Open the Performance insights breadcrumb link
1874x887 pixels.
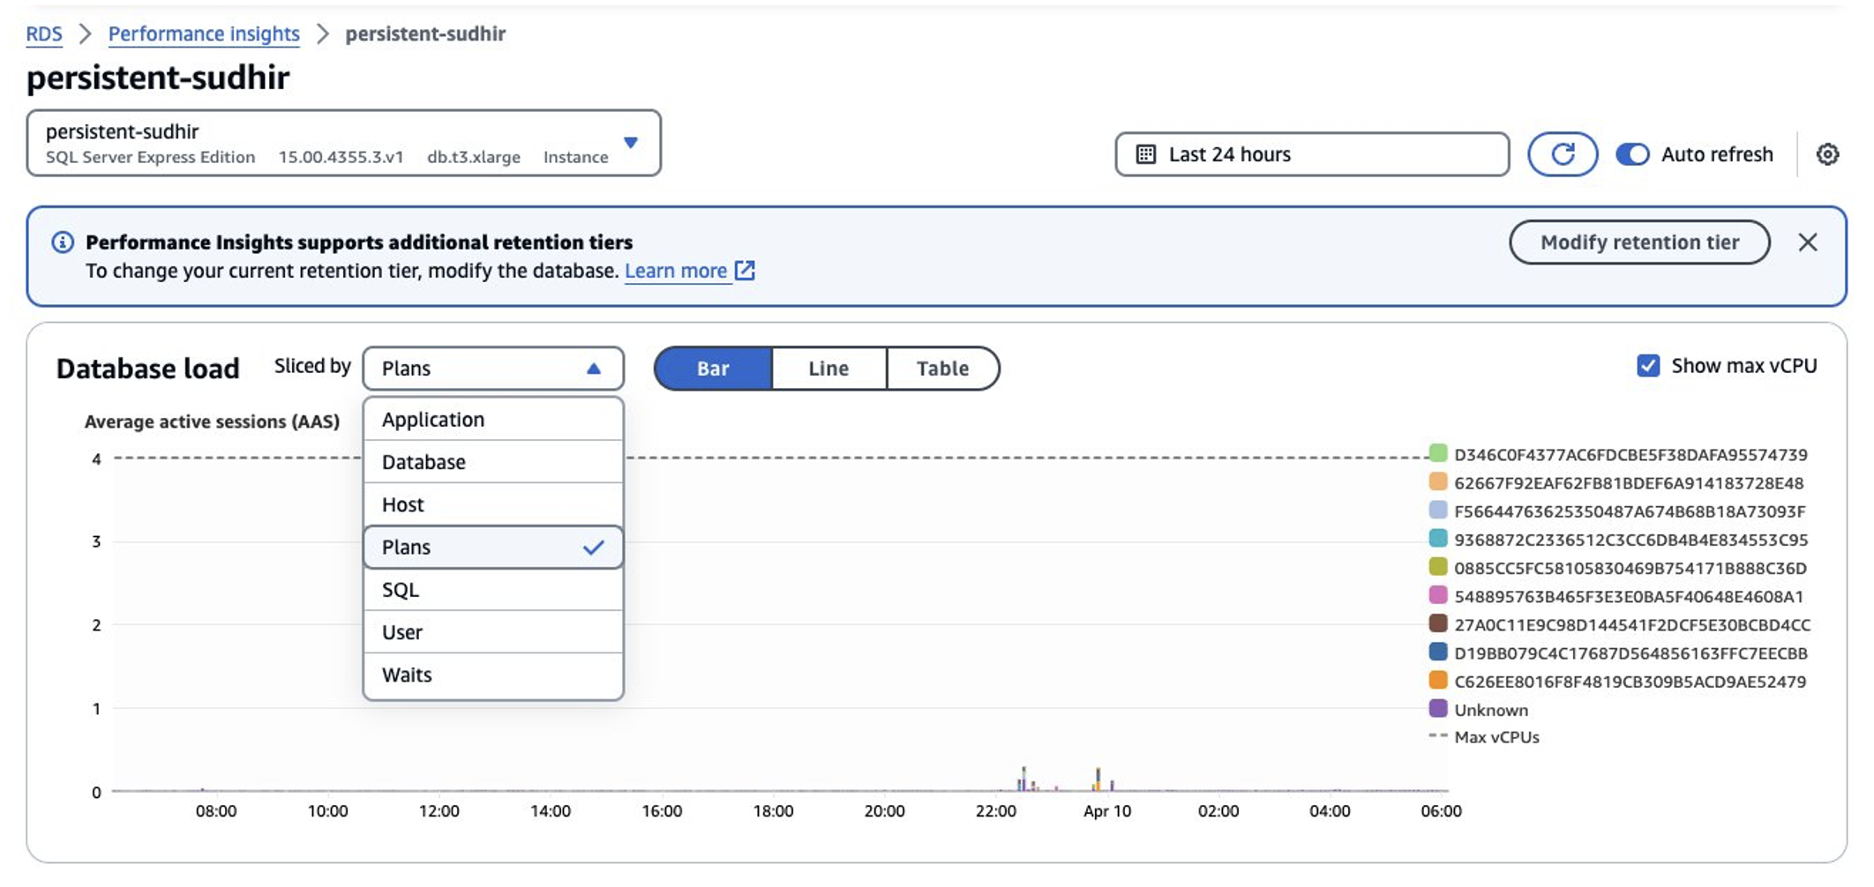pos(204,34)
